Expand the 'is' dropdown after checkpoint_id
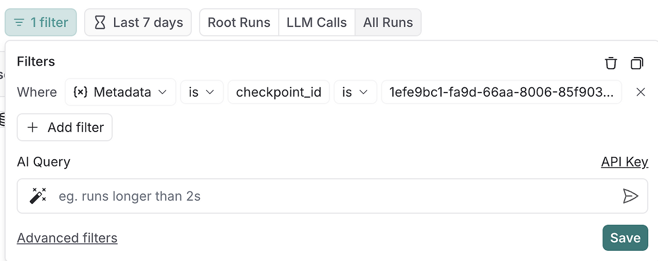This screenshot has height=261, width=658. (356, 92)
